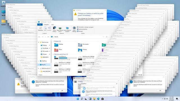Open taskbar Search magnifier
180x101 pixels.
(82, 99)
